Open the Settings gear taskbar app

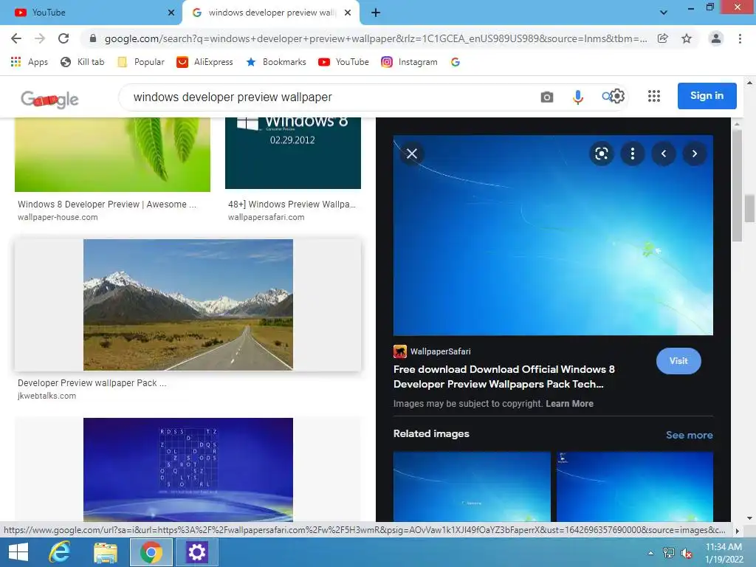pos(196,552)
